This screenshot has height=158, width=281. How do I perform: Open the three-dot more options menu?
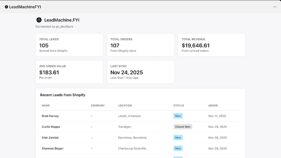tap(275, 7)
